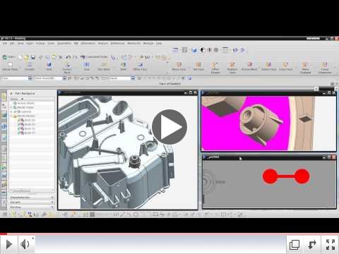Select the Linear Dimension tool
This screenshot has height=254, width=339.
325,68
